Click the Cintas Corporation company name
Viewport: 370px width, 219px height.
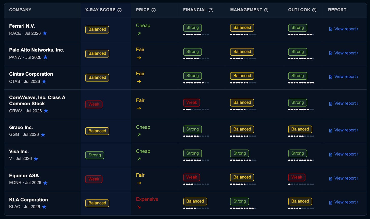tap(31, 74)
